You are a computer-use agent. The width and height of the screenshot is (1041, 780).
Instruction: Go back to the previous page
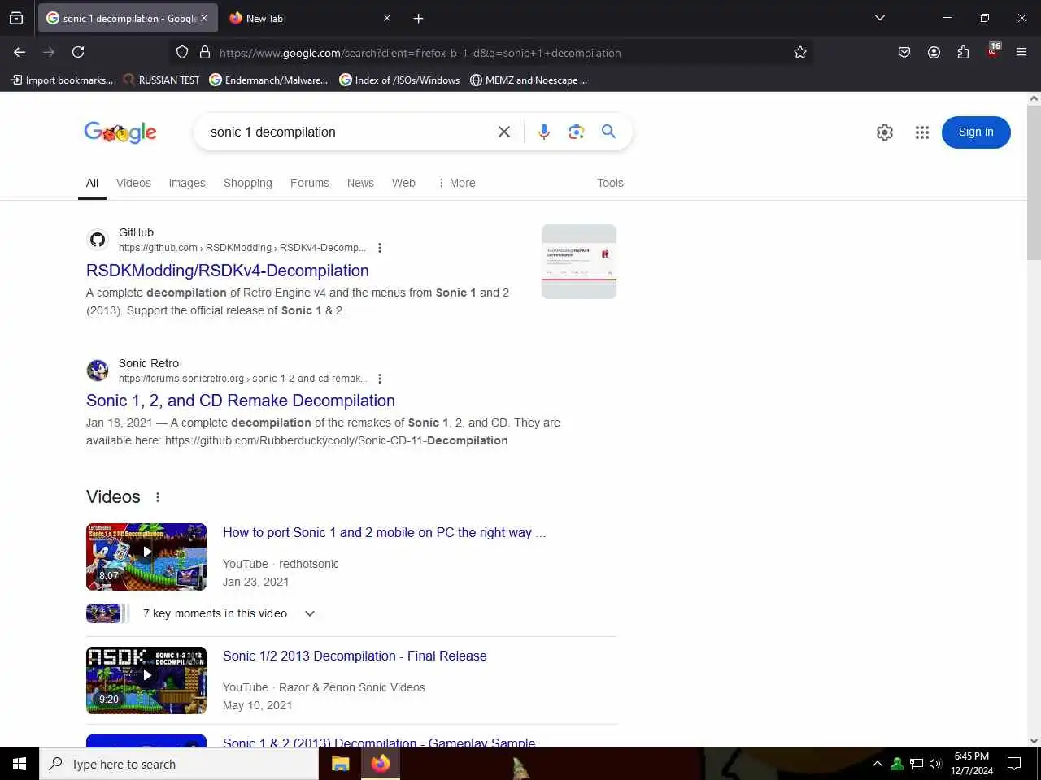pos(20,52)
